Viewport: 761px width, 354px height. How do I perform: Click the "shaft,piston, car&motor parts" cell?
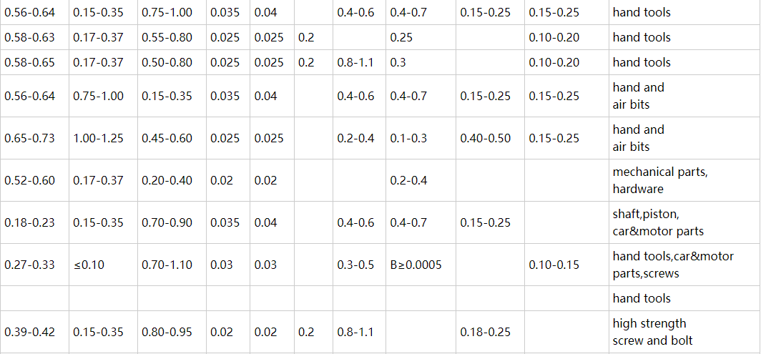(x=658, y=222)
